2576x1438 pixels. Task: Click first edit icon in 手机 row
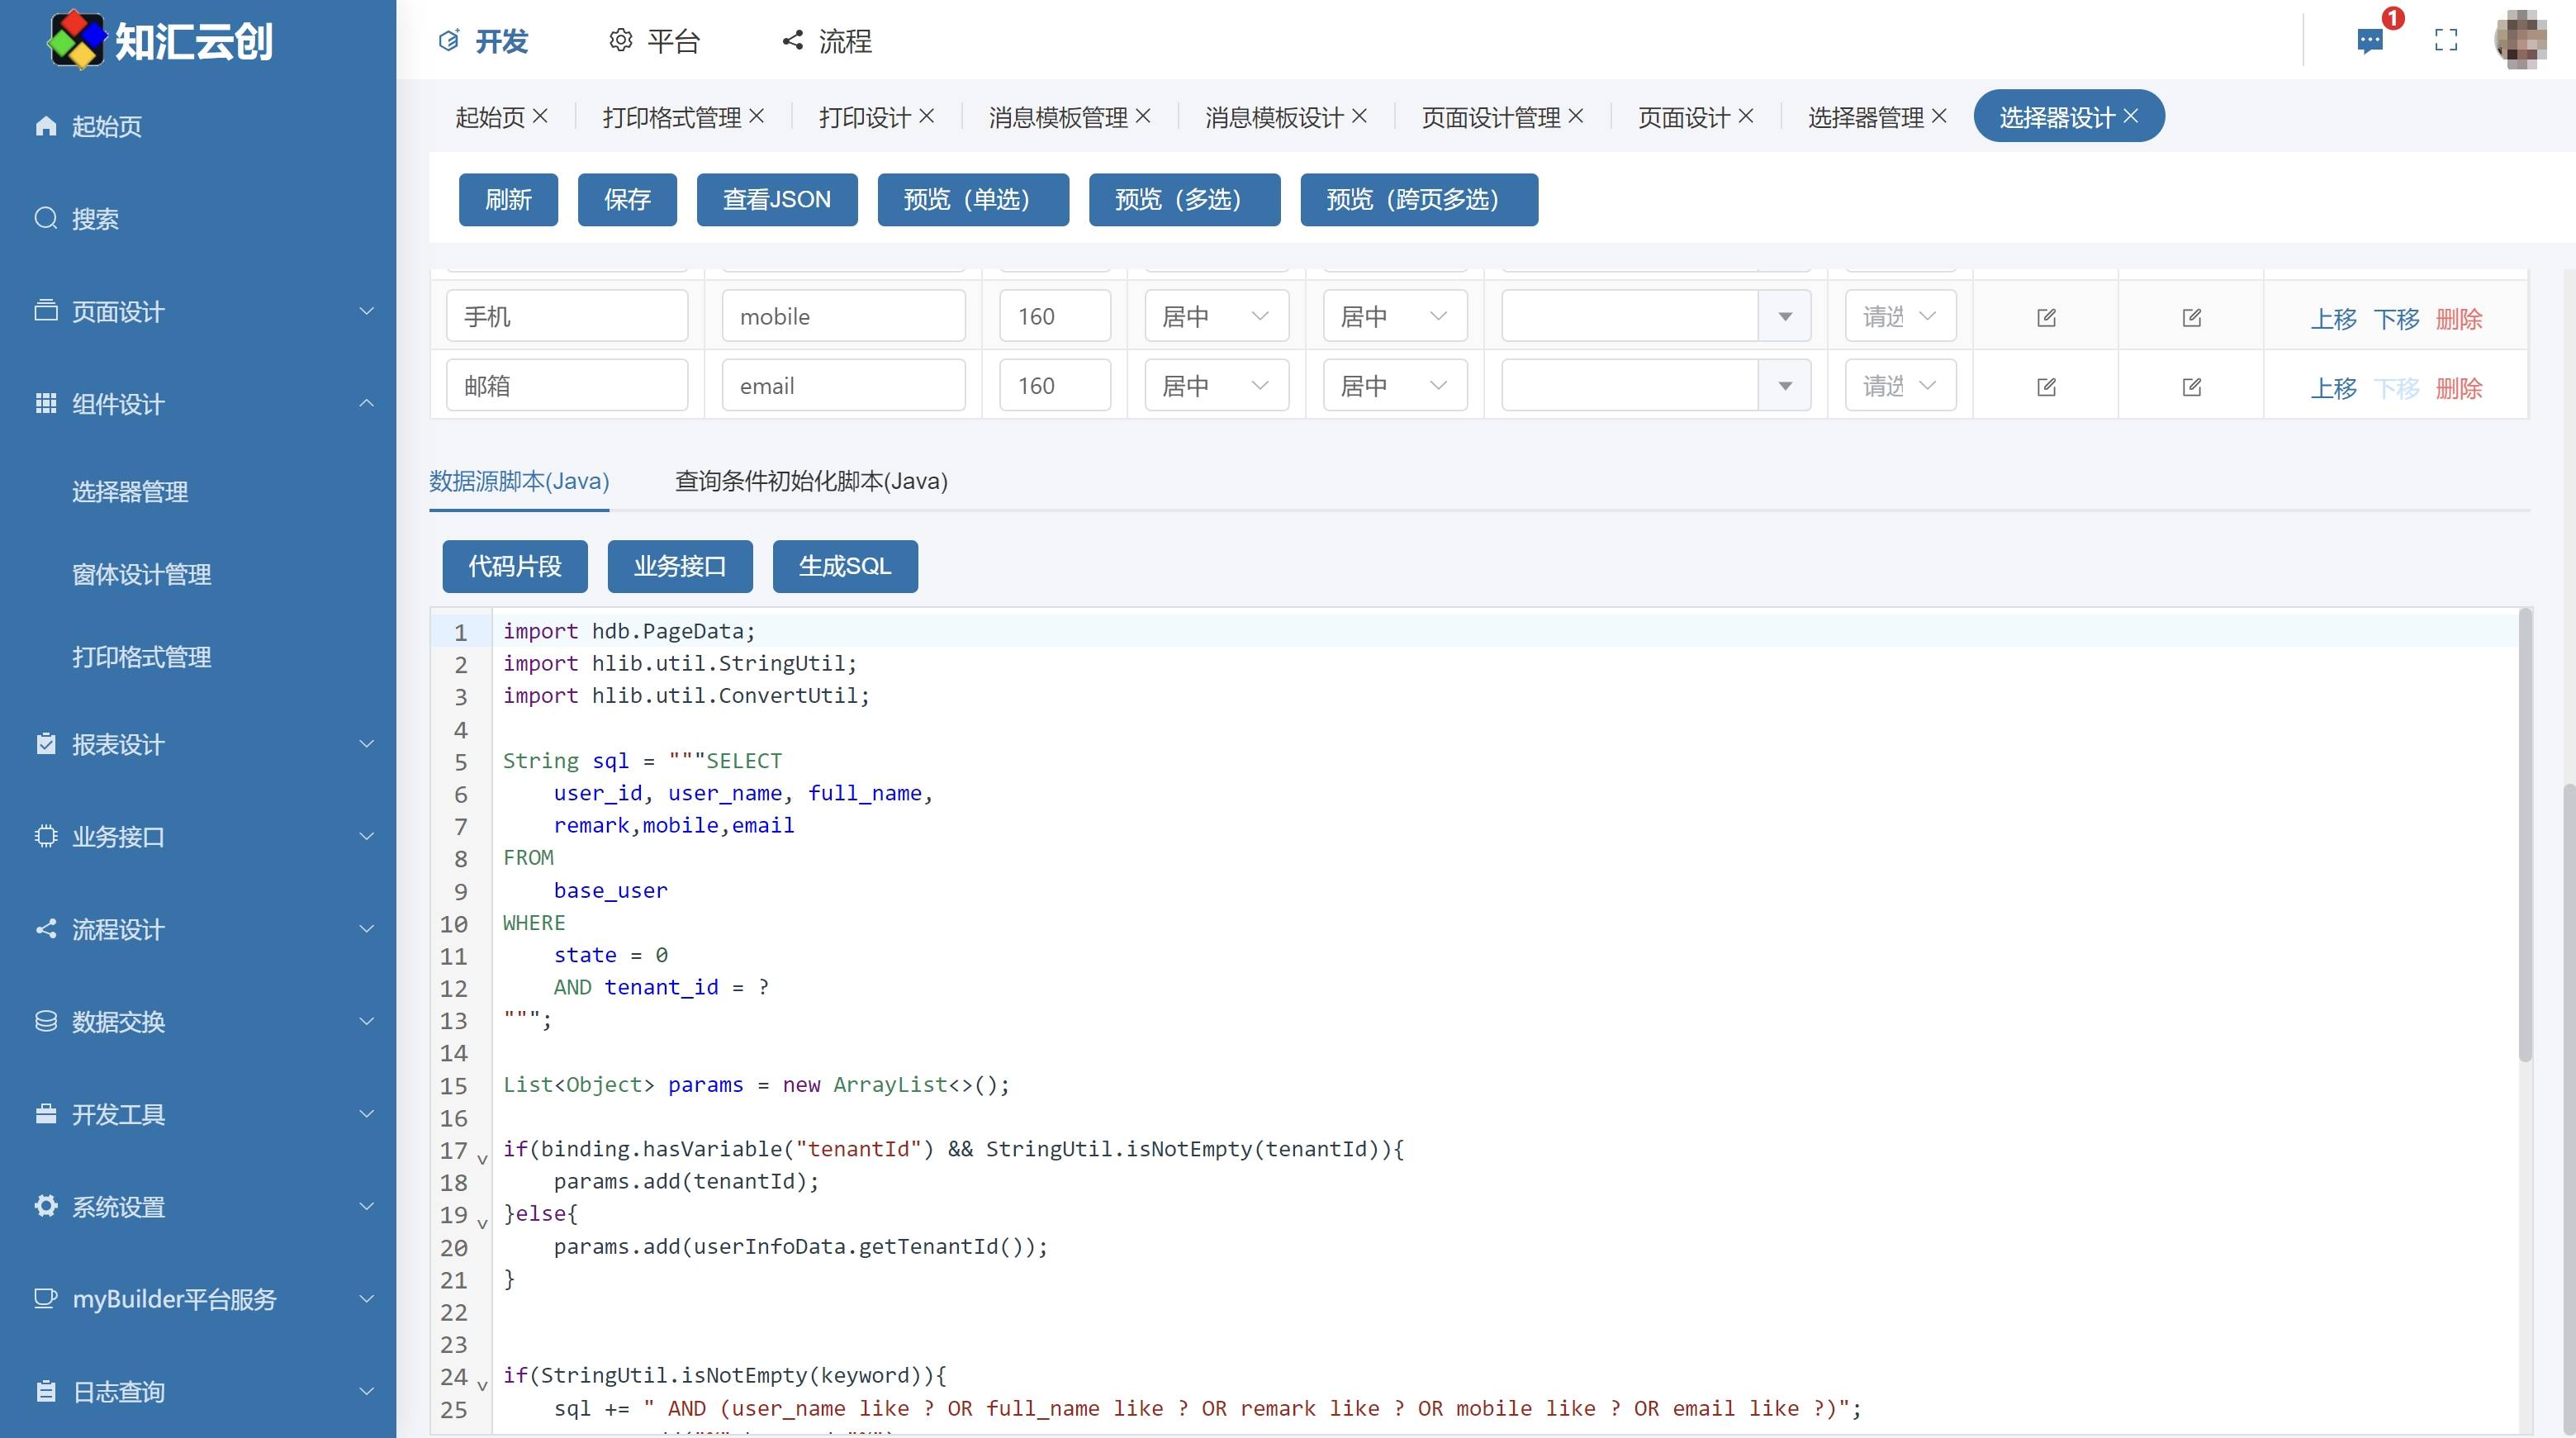(2046, 318)
